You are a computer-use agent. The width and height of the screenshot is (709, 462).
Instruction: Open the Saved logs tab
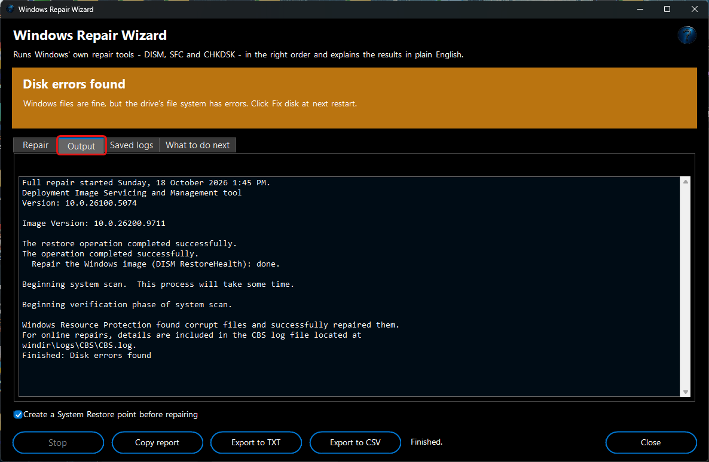[132, 145]
